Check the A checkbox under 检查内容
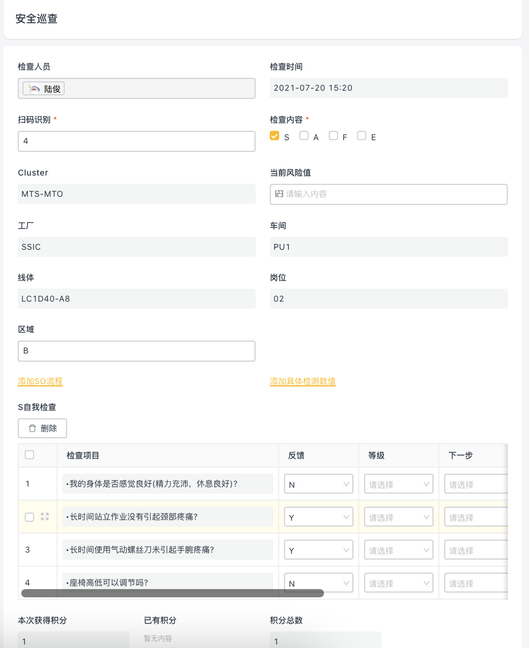Image resolution: width=529 pixels, height=648 pixels. click(304, 135)
